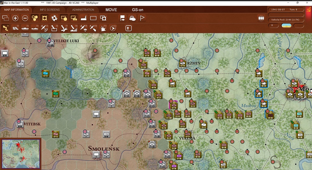Viewport: 312px width, 170px height.
Task: Select the F9 air transport mode
Action: tap(84, 28)
